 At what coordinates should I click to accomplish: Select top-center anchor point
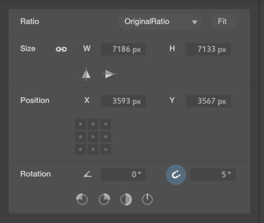tap(93, 124)
